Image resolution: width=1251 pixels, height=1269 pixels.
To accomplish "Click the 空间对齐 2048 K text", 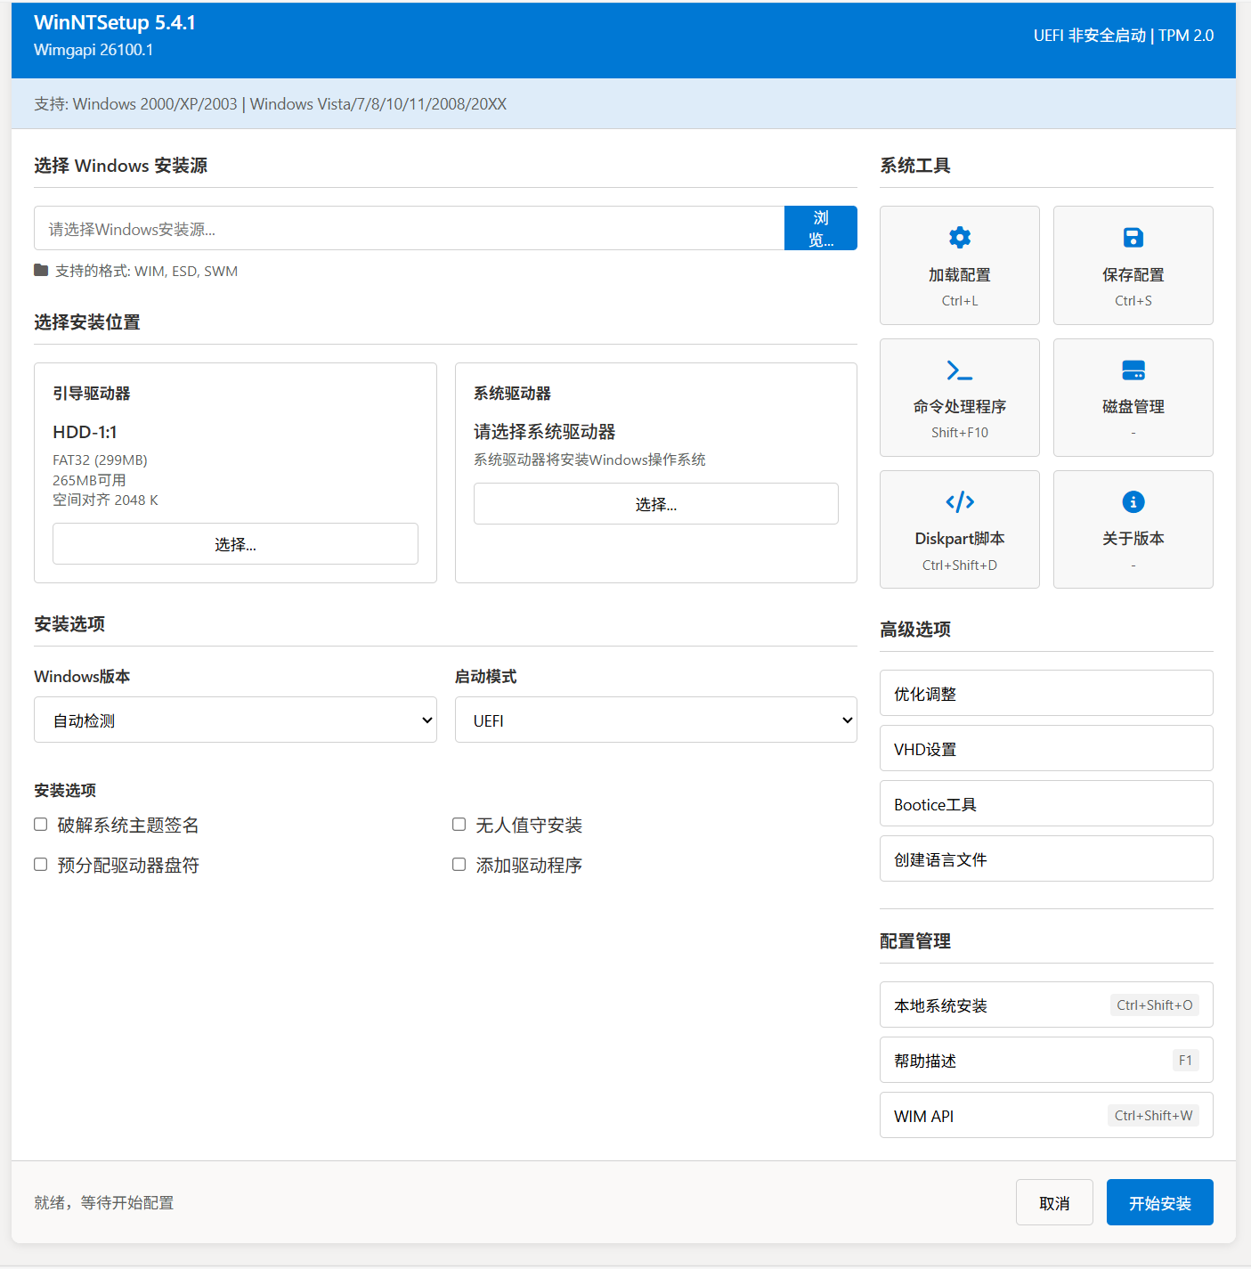I will click(x=105, y=500).
